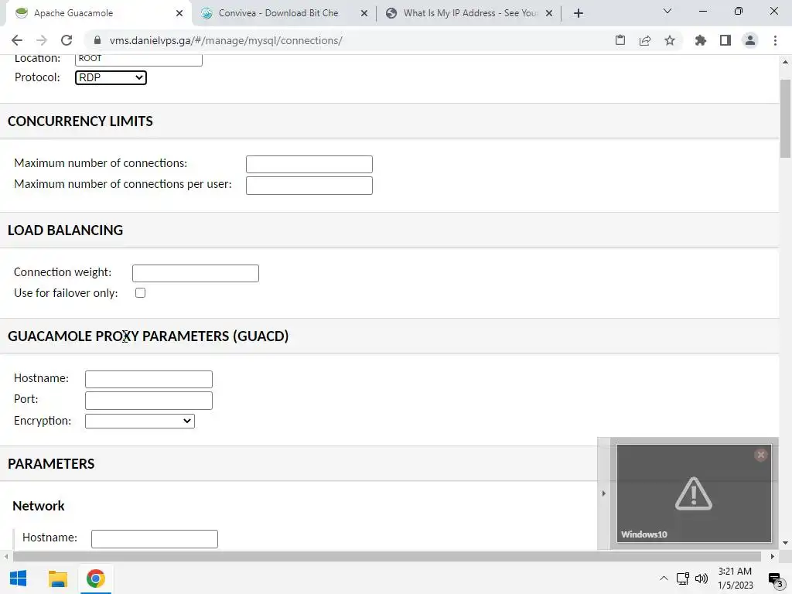The width and height of the screenshot is (792, 594).
Task: Click the Connection weight field
Action: click(196, 273)
